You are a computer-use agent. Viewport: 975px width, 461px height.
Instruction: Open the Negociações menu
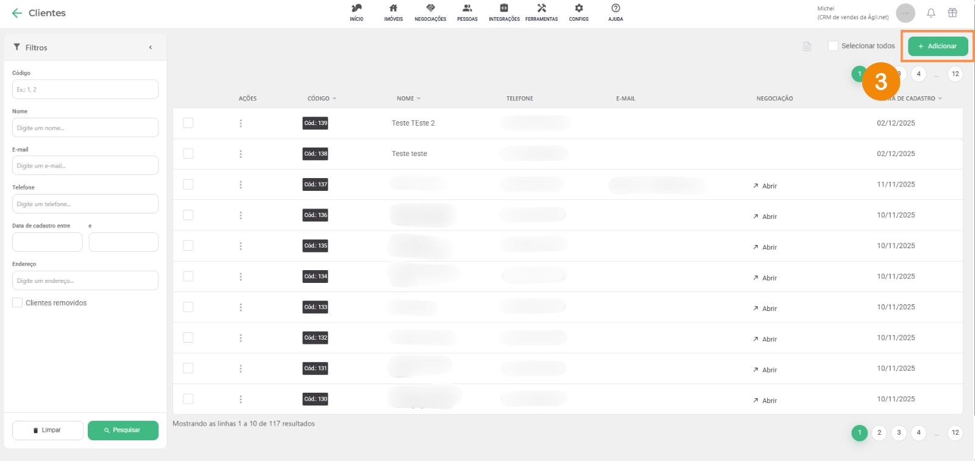click(430, 12)
